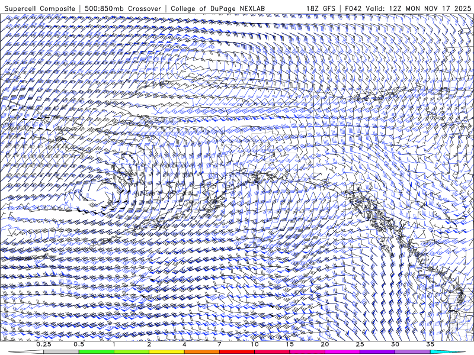The image size is (474, 355).
Task: Select the red 7–10 legend swatch
Action: [236, 352]
